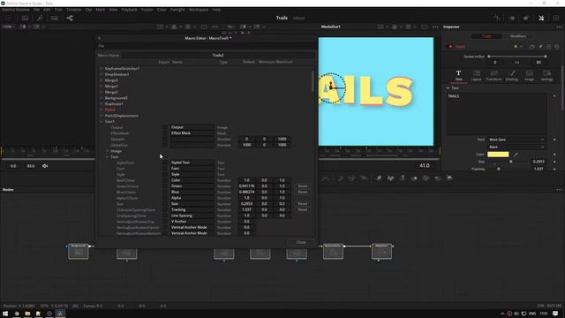Image resolution: width=565 pixels, height=318 pixels.
Task: Open the Workspace menu
Action: click(199, 10)
